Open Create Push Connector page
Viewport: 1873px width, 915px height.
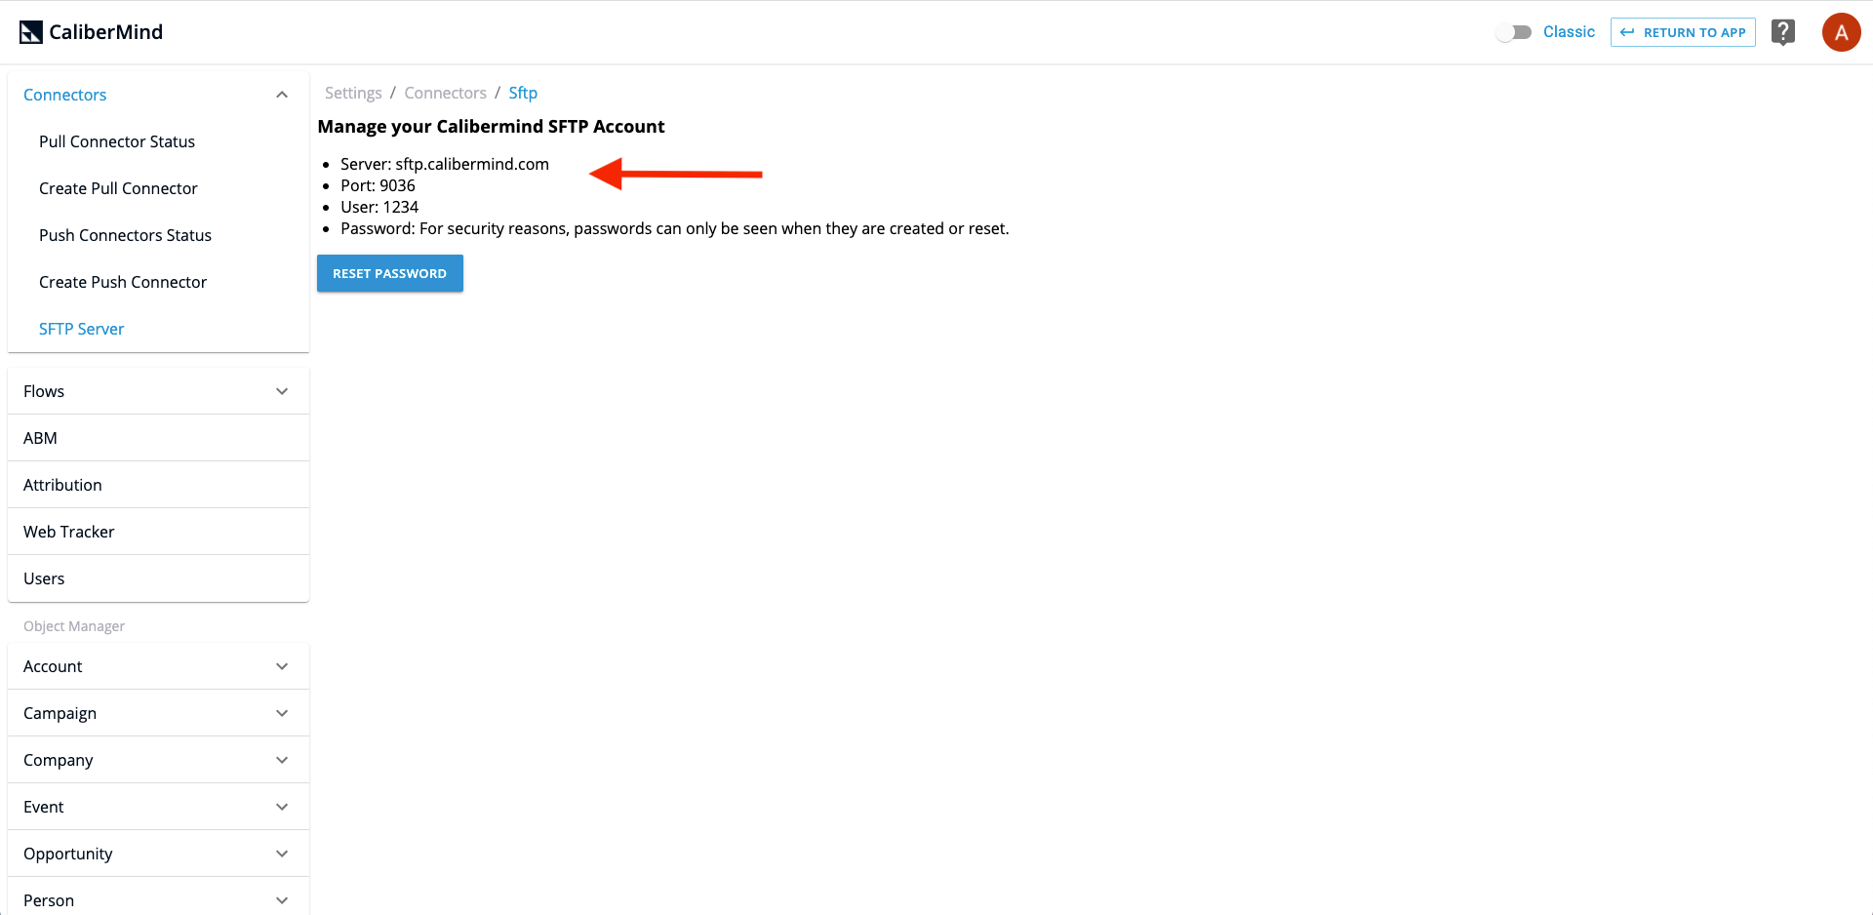tap(158, 282)
